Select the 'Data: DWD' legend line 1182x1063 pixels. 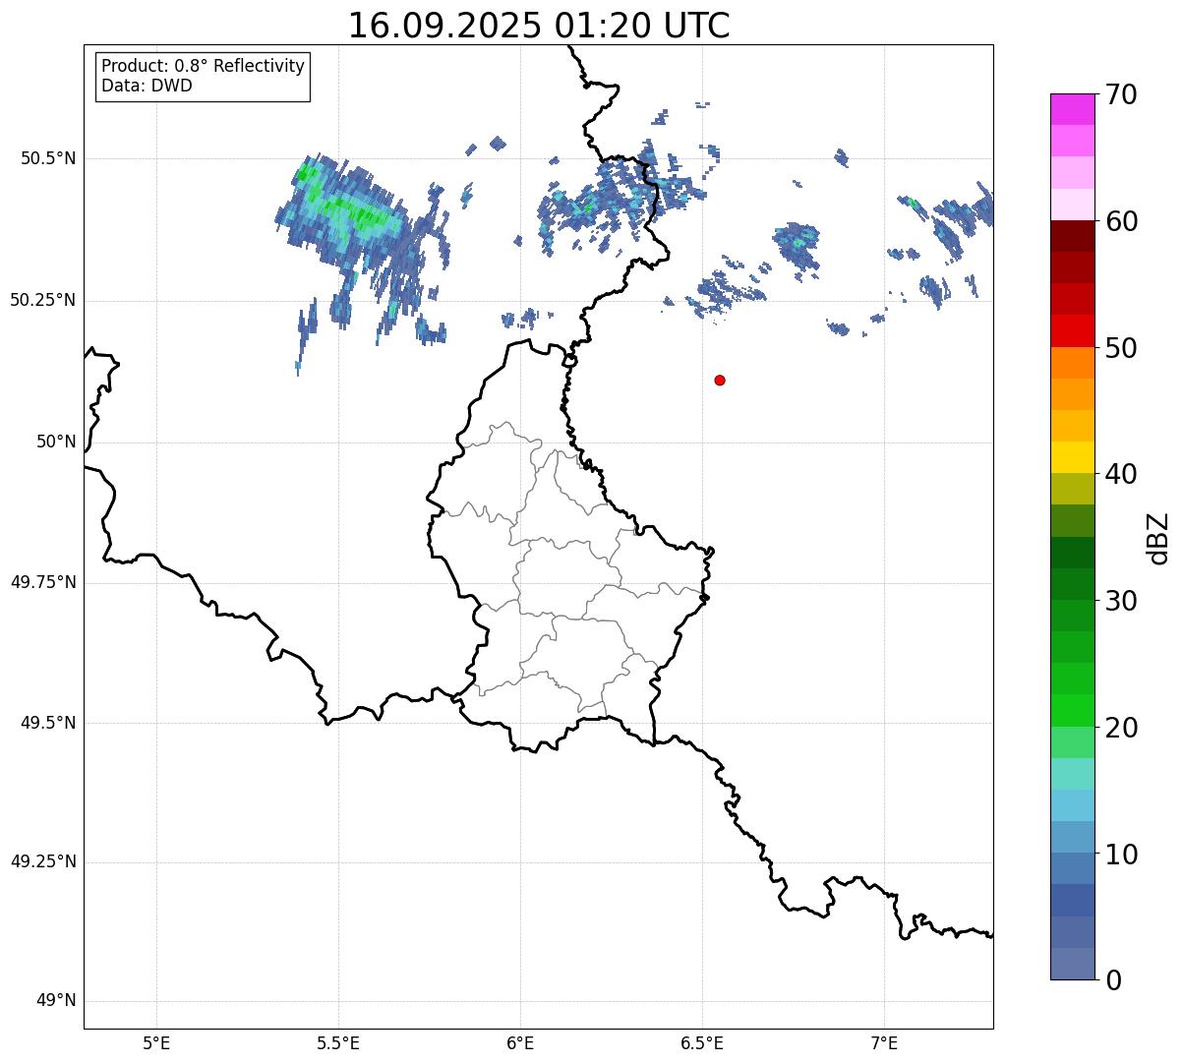[147, 86]
